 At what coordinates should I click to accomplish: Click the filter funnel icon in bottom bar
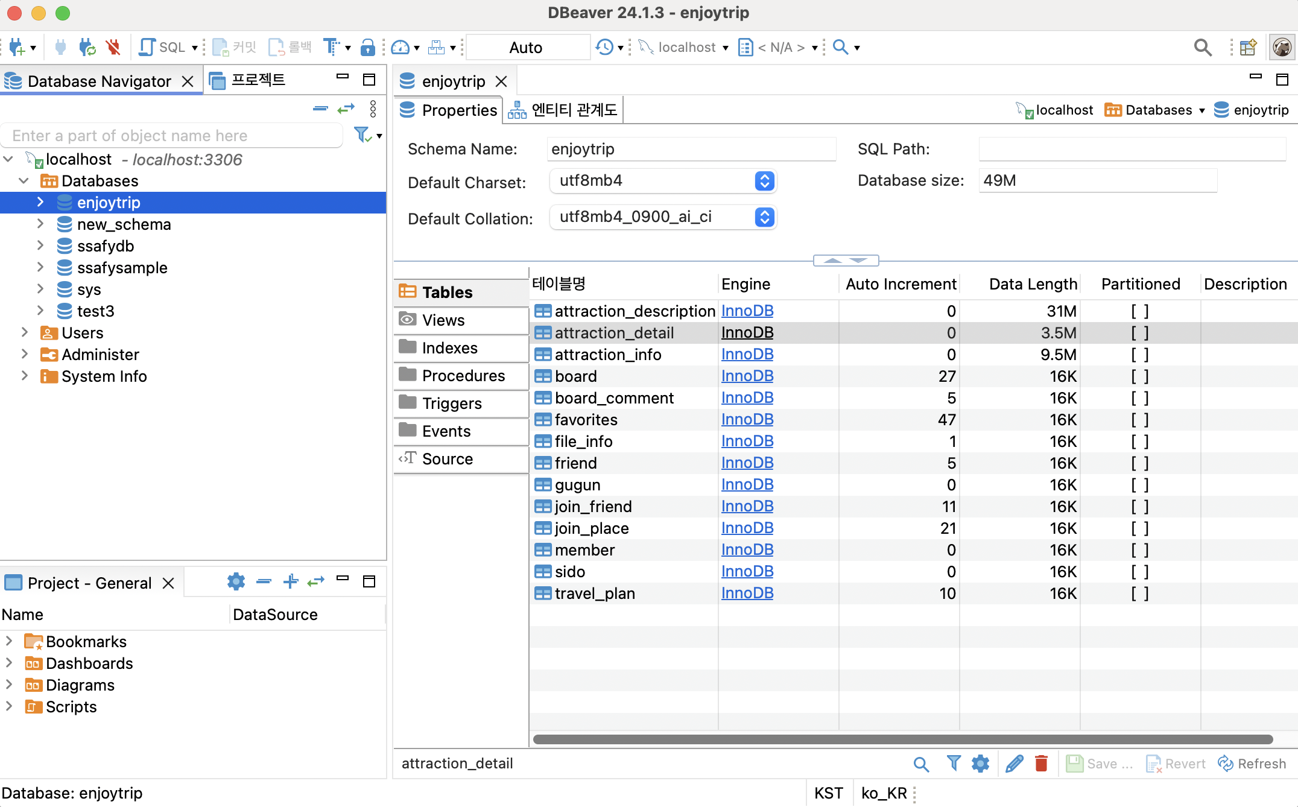(954, 764)
